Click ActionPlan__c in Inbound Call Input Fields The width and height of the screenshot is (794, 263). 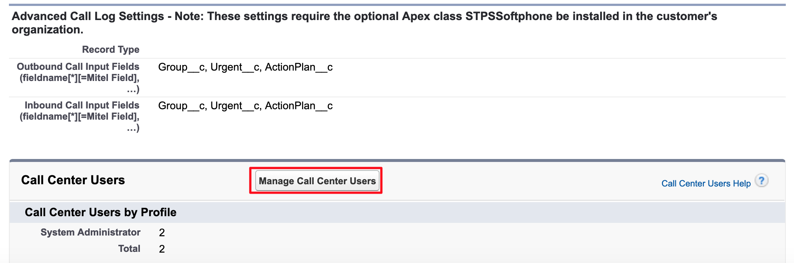tap(299, 106)
